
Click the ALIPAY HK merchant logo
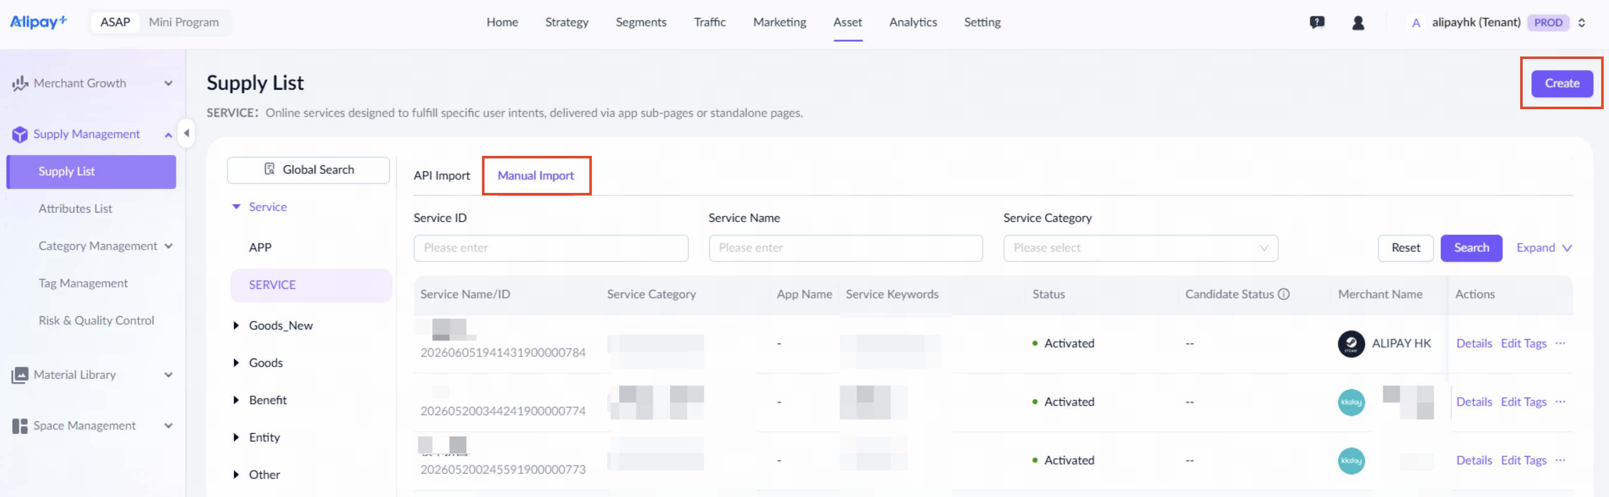tap(1351, 344)
